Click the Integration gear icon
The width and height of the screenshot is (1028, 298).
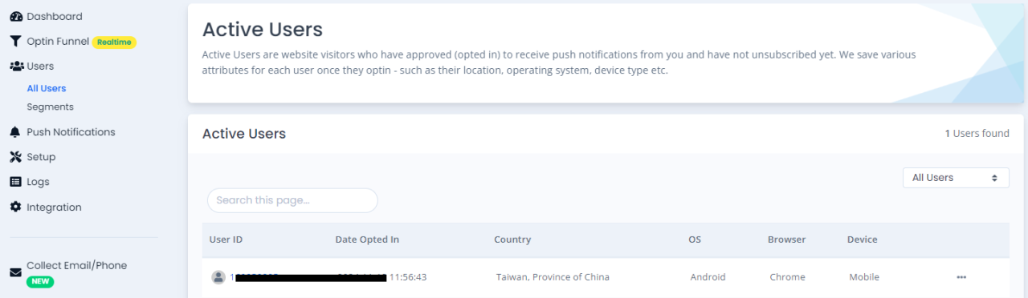[15, 207]
